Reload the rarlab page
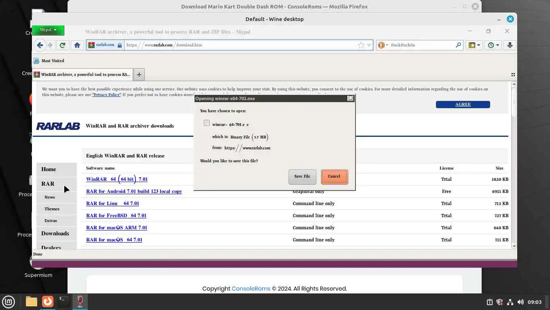550x310 pixels. coord(62,45)
